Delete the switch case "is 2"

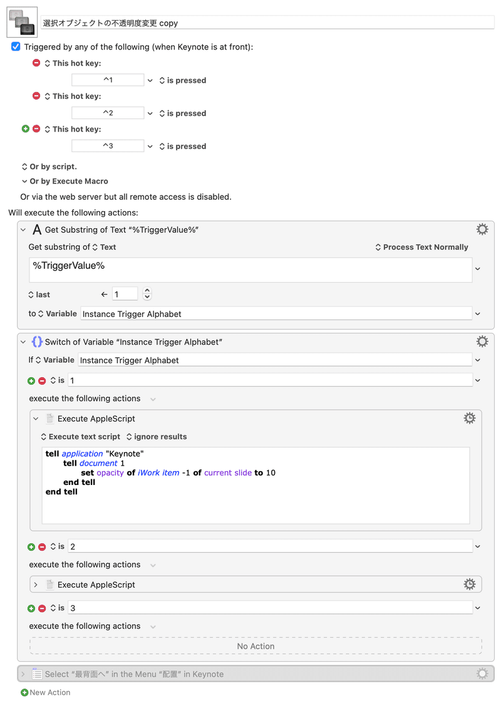(42, 547)
